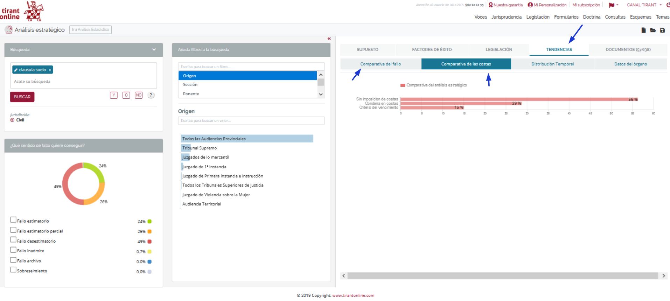Switch to the FACTORES DE ÉXITO tab
Screen dimensions: 670x301
click(x=432, y=50)
